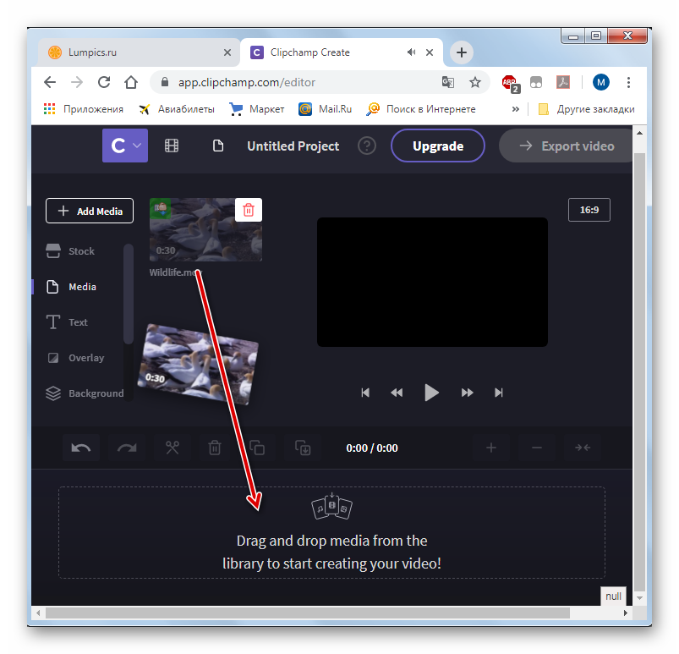Click the redo arrow in timeline toolbar
The height and width of the screenshot is (654, 679).
pos(127,448)
